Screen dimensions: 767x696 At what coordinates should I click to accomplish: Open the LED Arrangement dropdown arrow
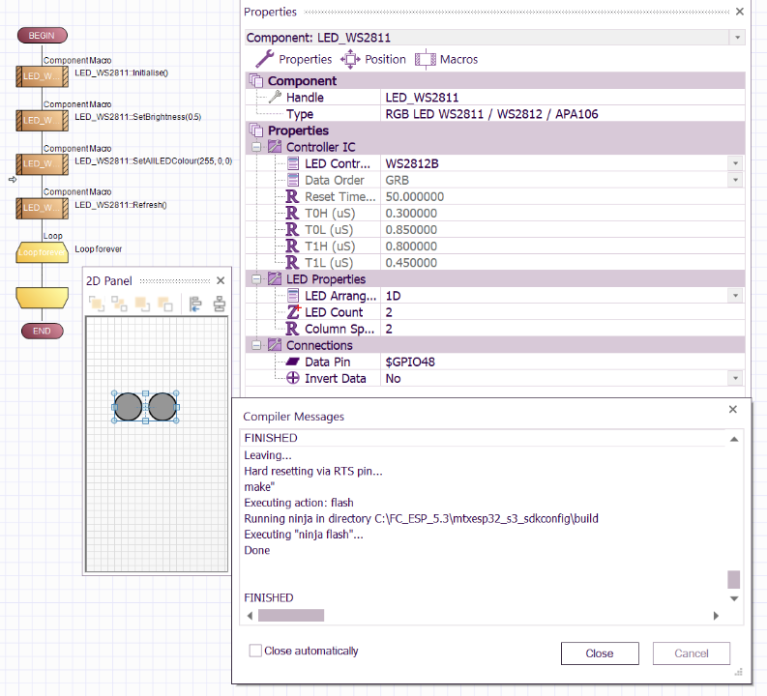[x=737, y=296]
